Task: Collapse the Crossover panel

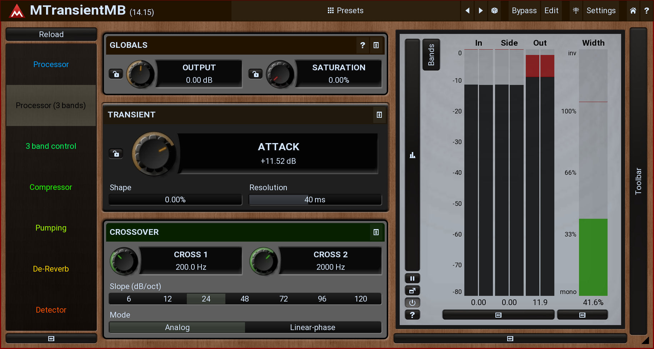Action: (x=376, y=232)
